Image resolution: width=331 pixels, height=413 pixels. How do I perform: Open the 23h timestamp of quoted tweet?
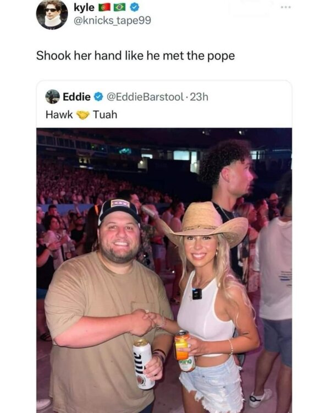(199, 97)
